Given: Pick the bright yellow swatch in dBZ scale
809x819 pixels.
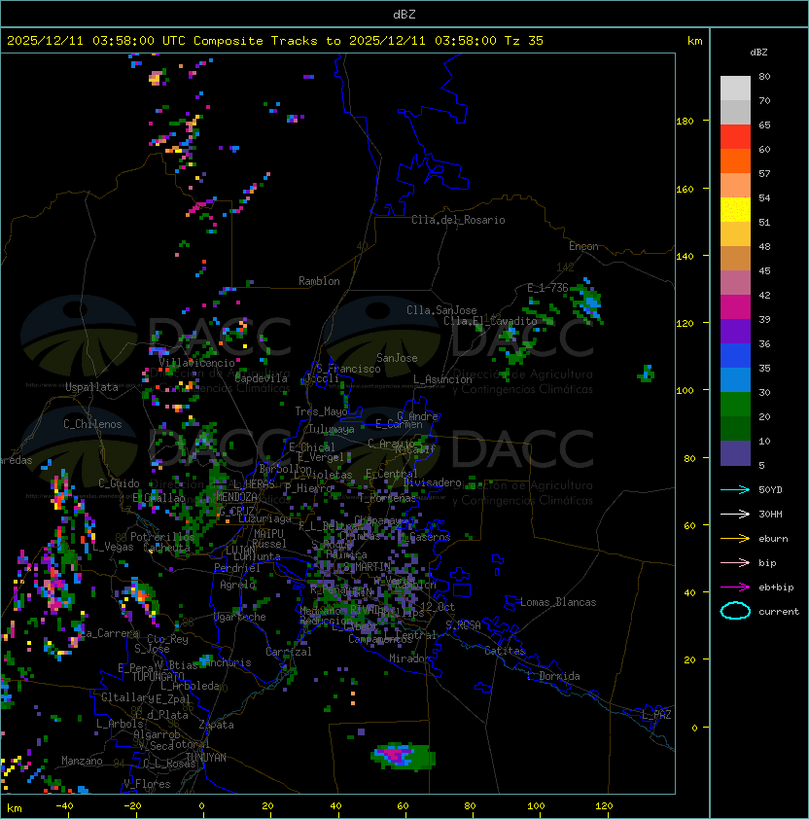Looking at the screenshot, I should pyautogui.click(x=735, y=209).
